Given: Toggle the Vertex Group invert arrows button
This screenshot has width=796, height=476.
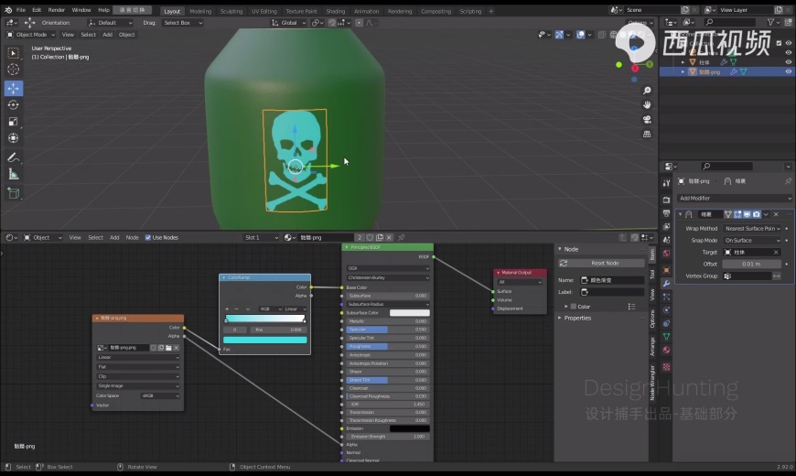Looking at the screenshot, I should pyautogui.click(x=777, y=276).
